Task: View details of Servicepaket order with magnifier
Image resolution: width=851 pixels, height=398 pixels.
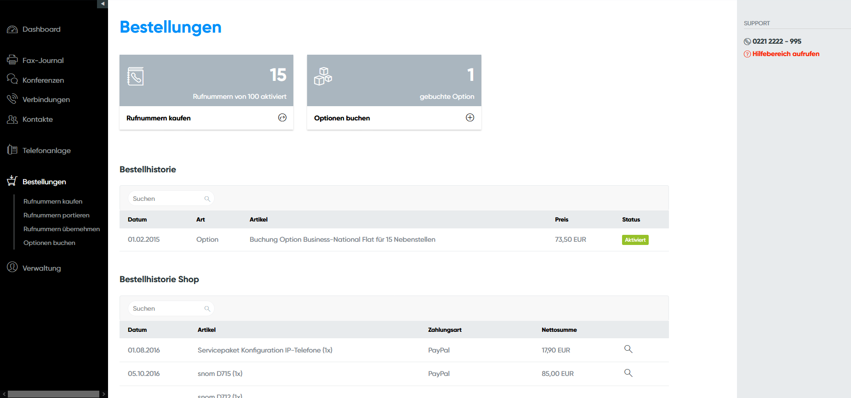Action: (x=628, y=349)
